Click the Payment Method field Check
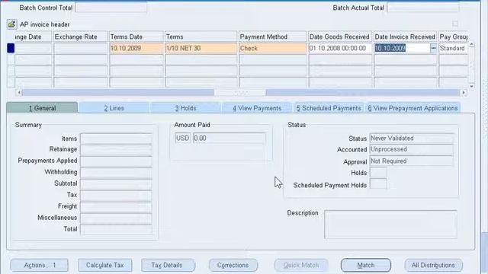The width and height of the screenshot is (488, 274). (273, 48)
